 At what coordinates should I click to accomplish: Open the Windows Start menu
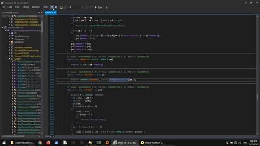(x=4, y=142)
